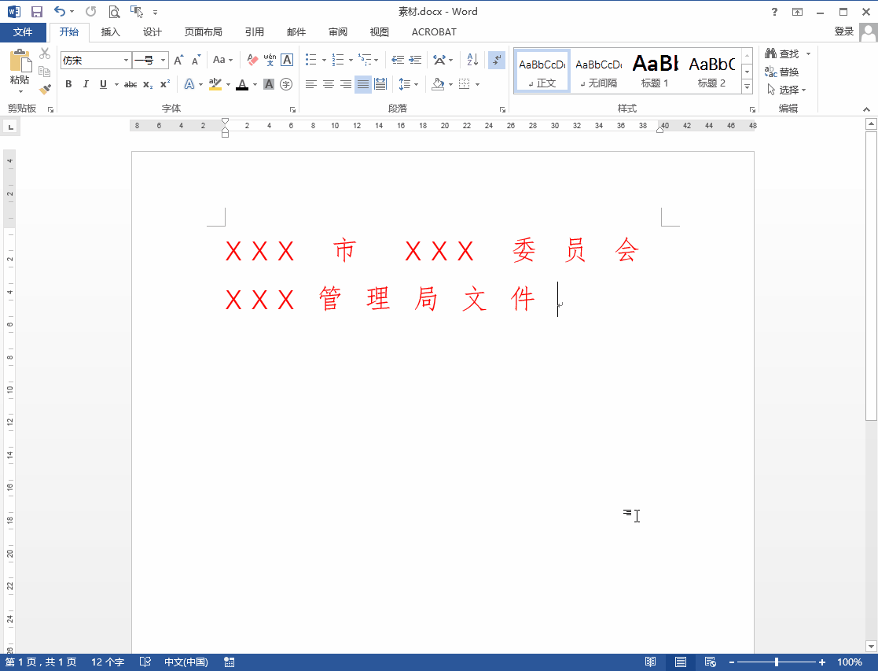Image resolution: width=878 pixels, height=671 pixels.
Task: Apply italic formatting with the I icon
Action: tap(86, 84)
